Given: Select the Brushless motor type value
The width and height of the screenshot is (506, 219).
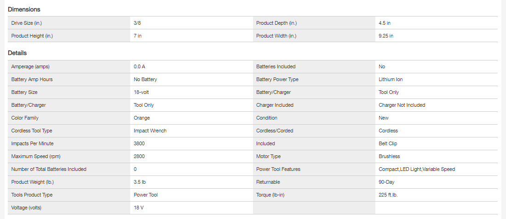Looking at the screenshot, I should [x=389, y=156].
